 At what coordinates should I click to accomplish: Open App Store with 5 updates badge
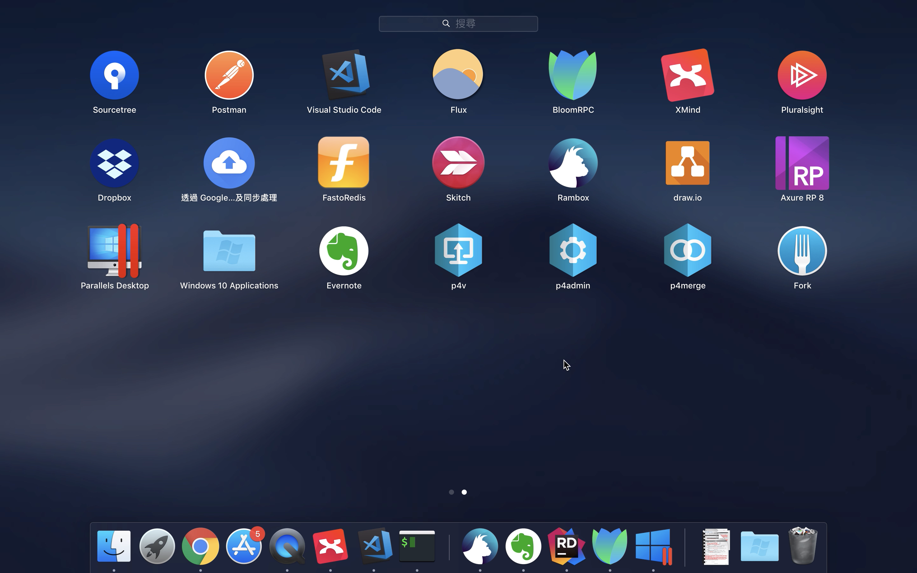pyautogui.click(x=244, y=546)
